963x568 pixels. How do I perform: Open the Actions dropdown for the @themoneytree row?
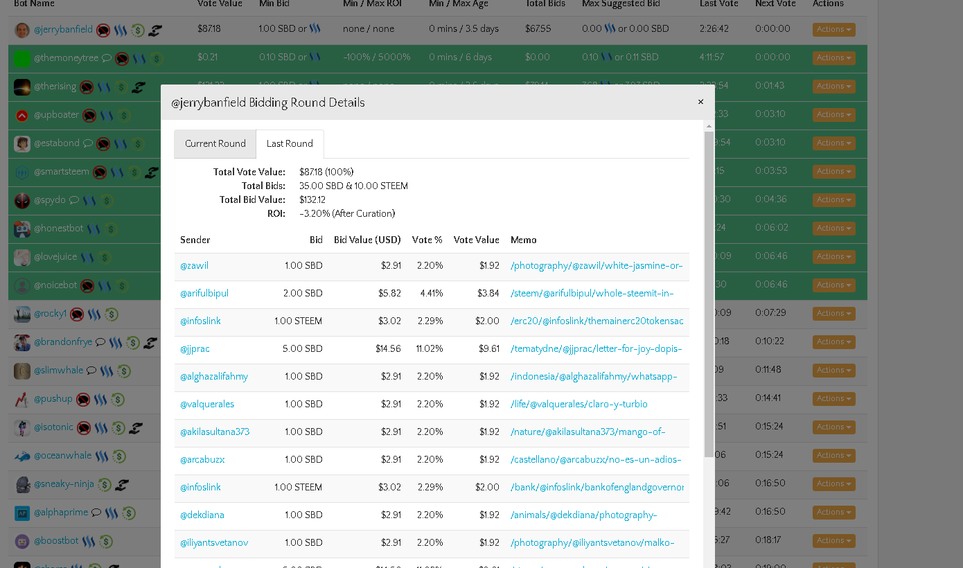pos(833,58)
